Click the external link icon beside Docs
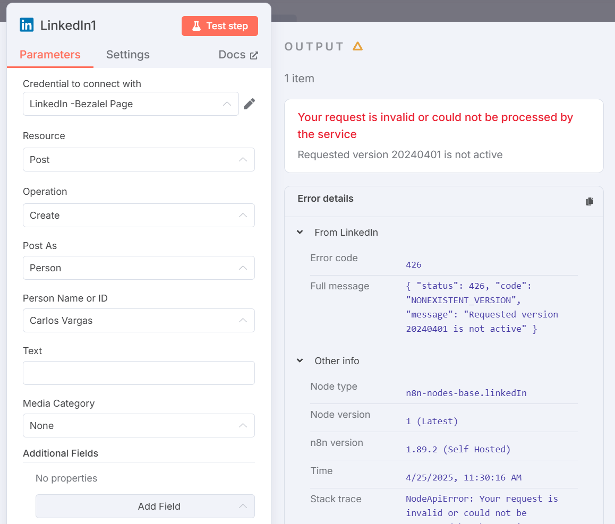The height and width of the screenshot is (524, 615). [x=254, y=55]
